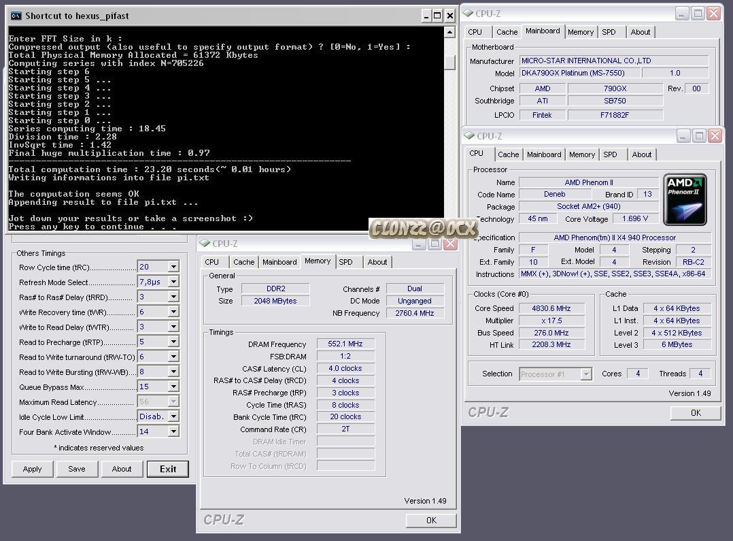
Task: Expand Read to Write turnaround dropdown
Action: point(173,357)
